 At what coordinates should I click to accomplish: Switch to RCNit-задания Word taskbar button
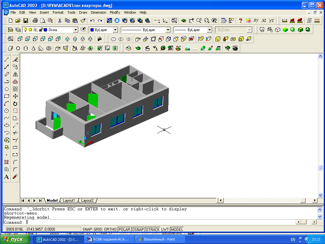click(x=109, y=239)
